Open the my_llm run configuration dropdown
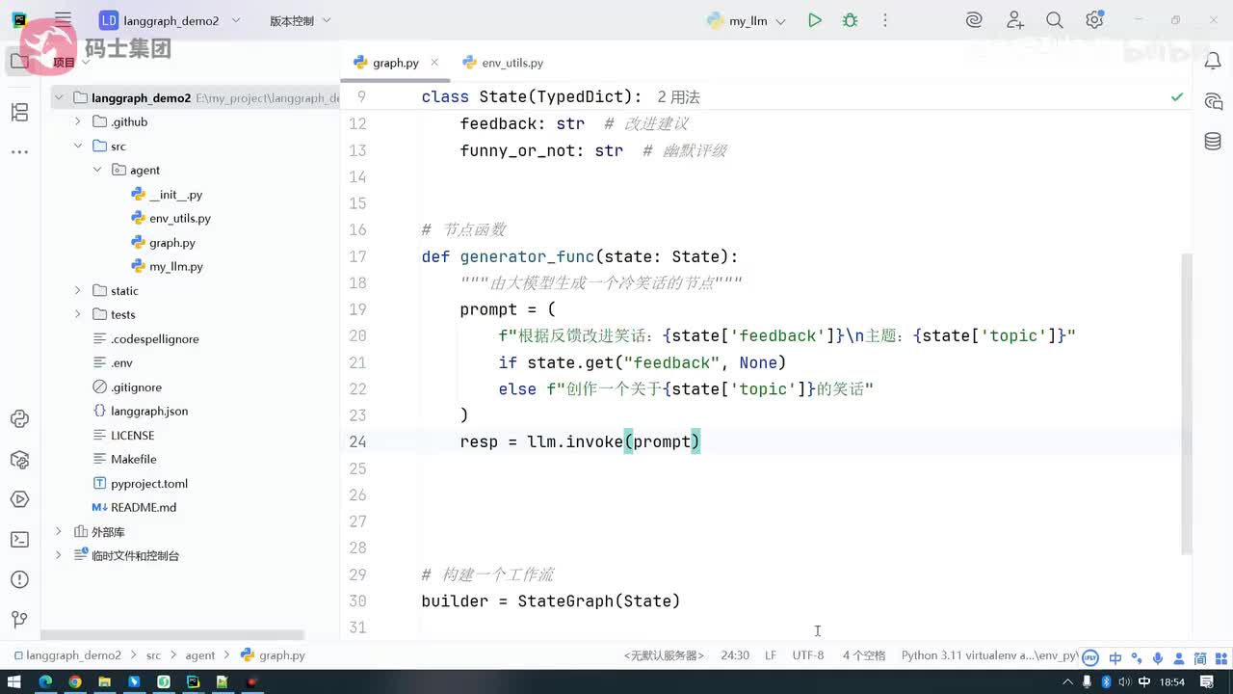This screenshot has height=694, width=1233. [x=747, y=20]
